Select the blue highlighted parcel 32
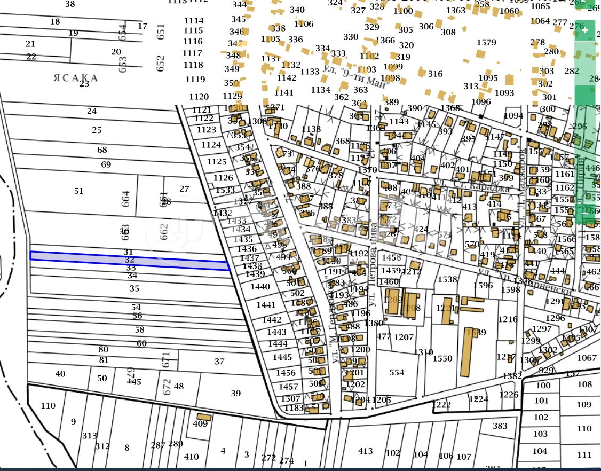601x471 pixels. pos(130,260)
